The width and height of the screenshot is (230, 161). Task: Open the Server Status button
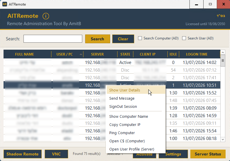point(208,154)
